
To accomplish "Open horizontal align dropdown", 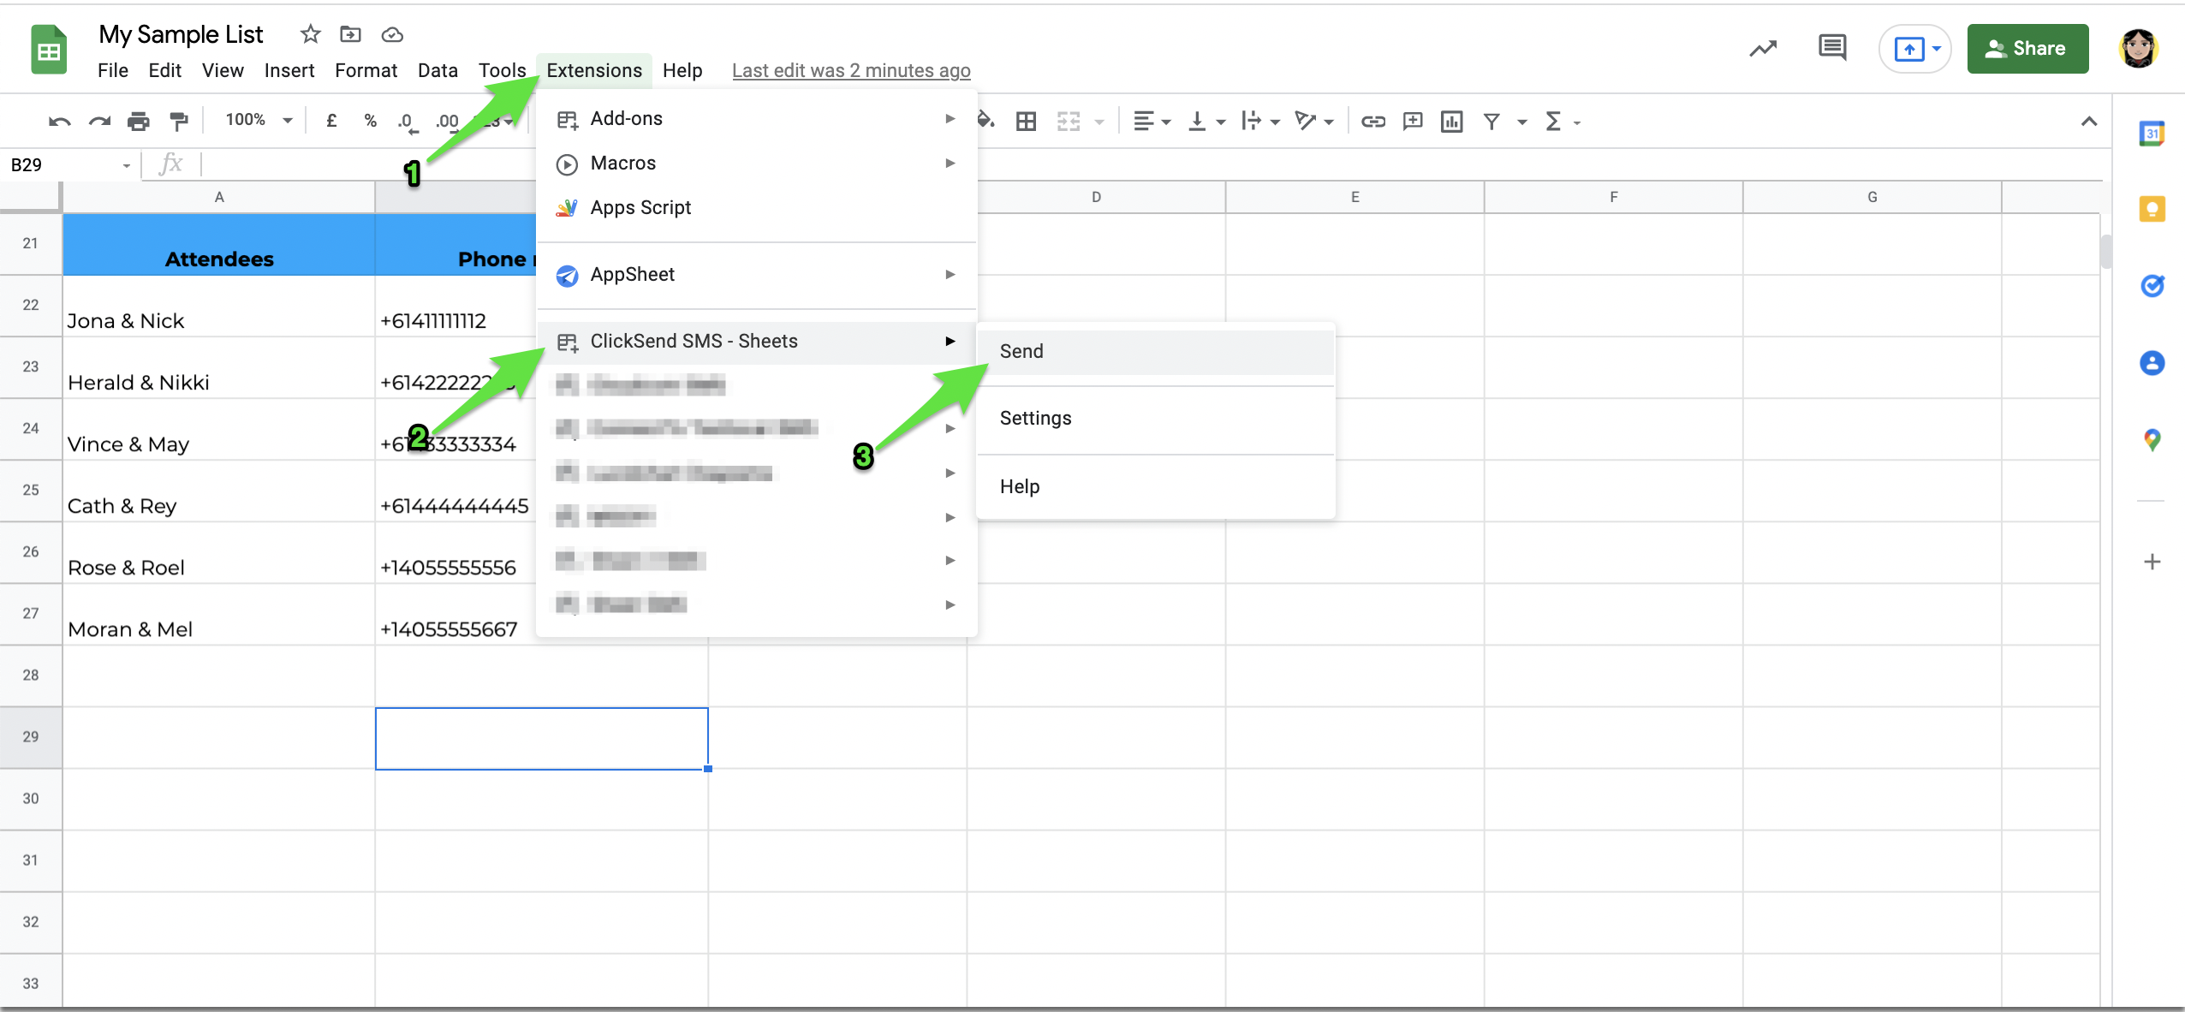I will [1152, 122].
